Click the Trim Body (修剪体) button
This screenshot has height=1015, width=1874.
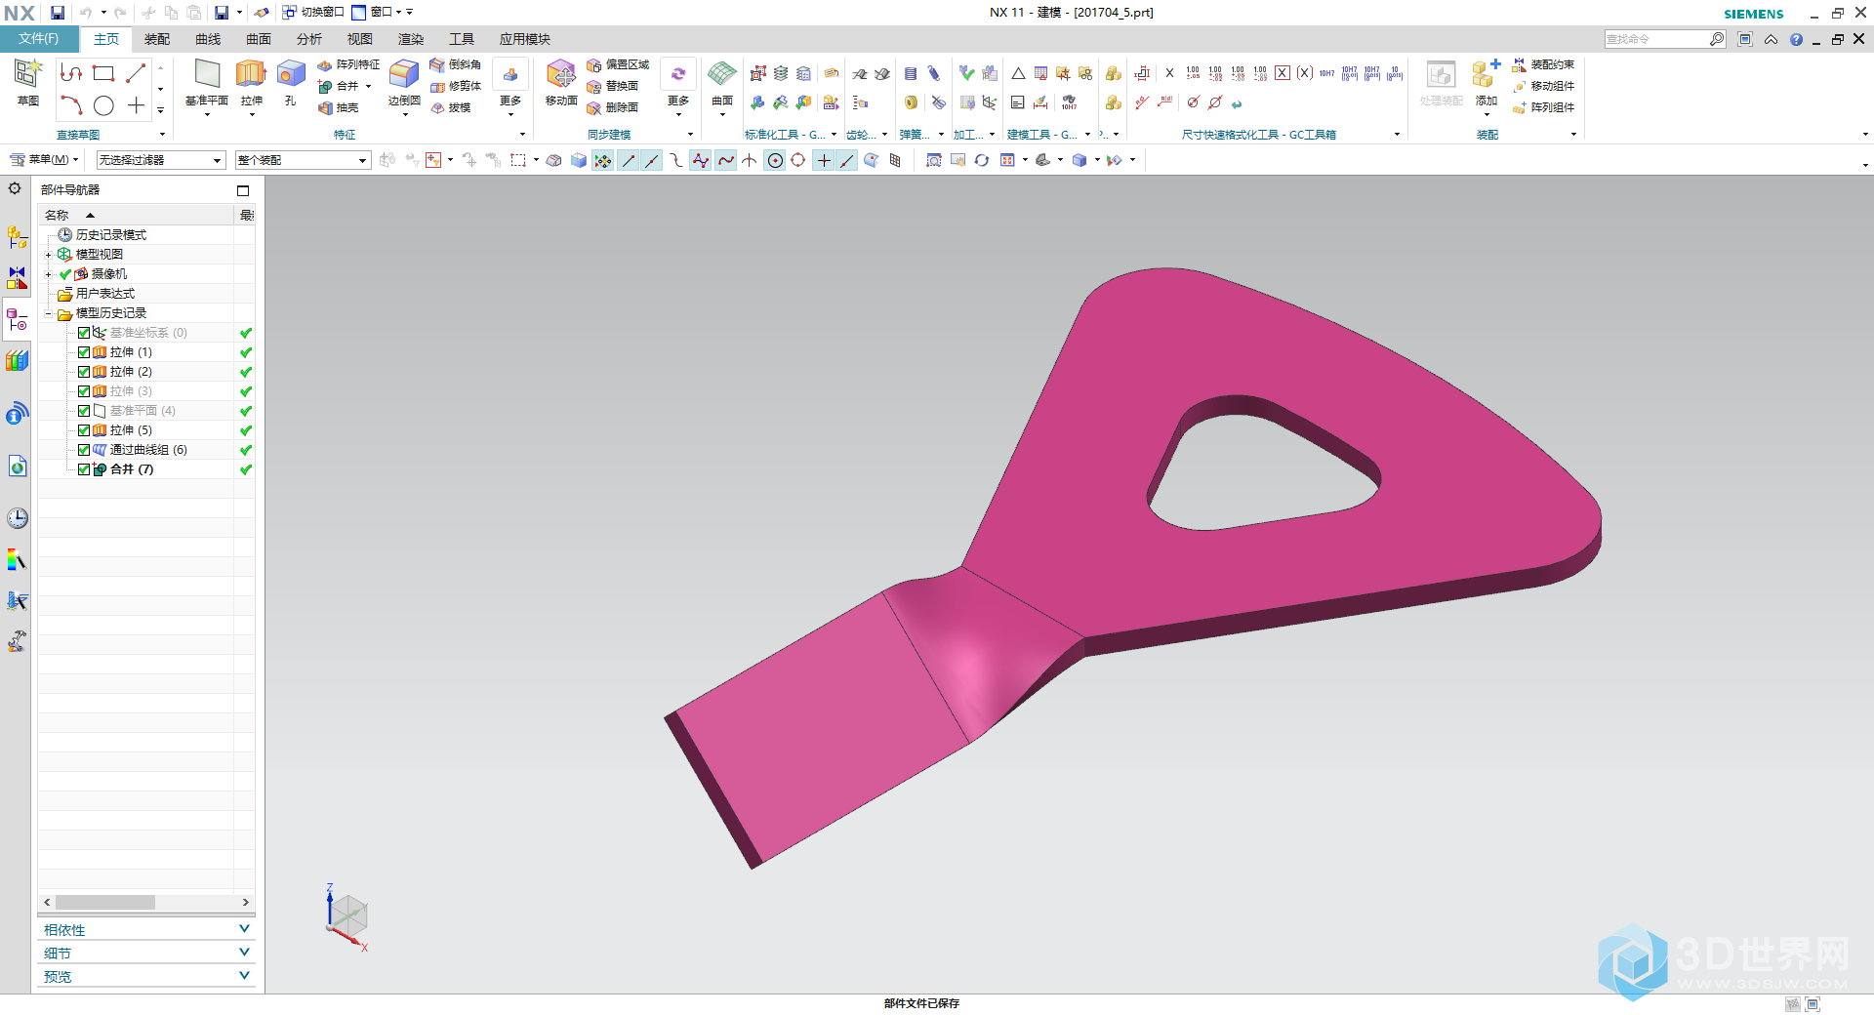(455, 86)
